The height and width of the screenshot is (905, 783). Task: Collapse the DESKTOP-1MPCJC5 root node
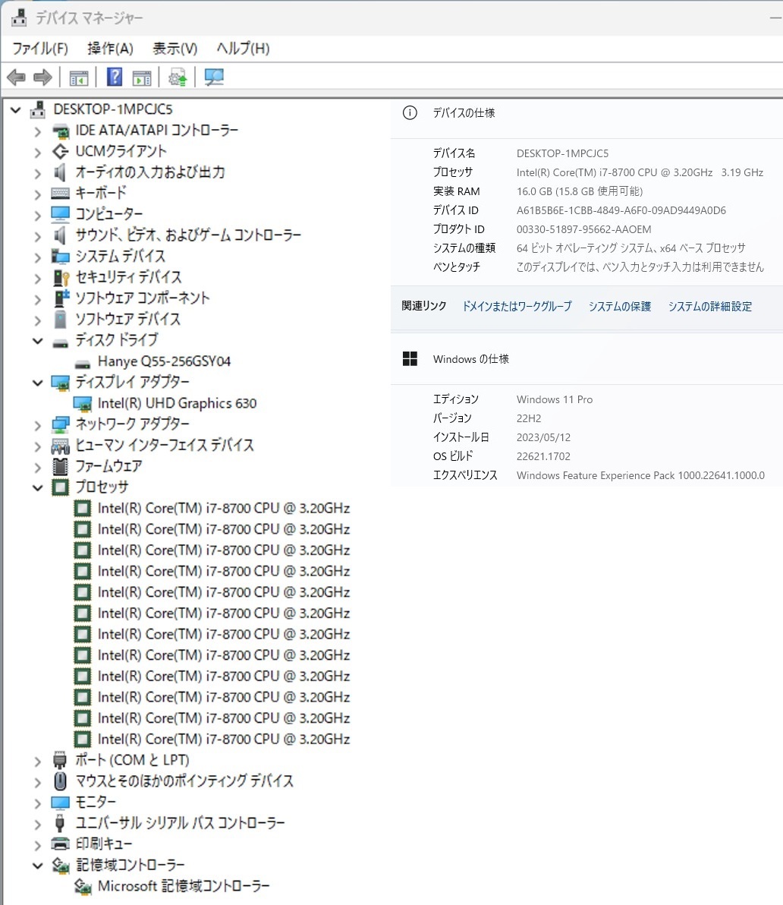pyautogui.click(x=16, y=109)
